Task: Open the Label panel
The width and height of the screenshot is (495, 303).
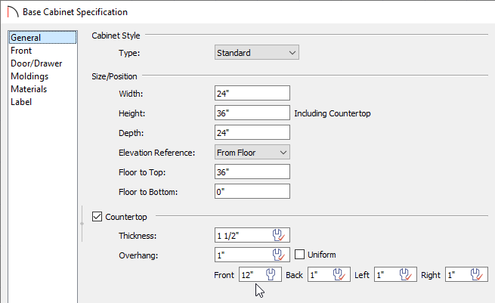Action: [x=21, y=102]
